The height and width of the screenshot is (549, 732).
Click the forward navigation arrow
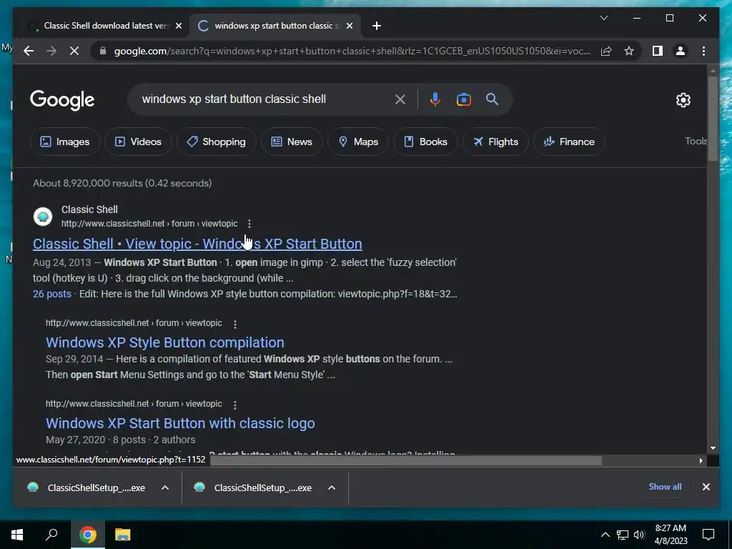51,51
